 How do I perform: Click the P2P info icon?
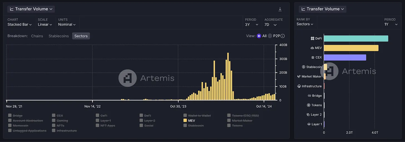pyautogui.click(x=283, y=36)
